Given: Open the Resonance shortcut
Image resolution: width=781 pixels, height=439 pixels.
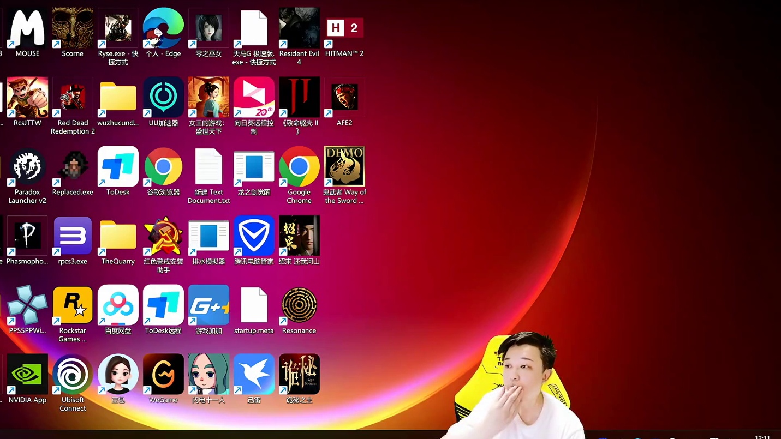Looking at the screenshot, I should [299, 305].
